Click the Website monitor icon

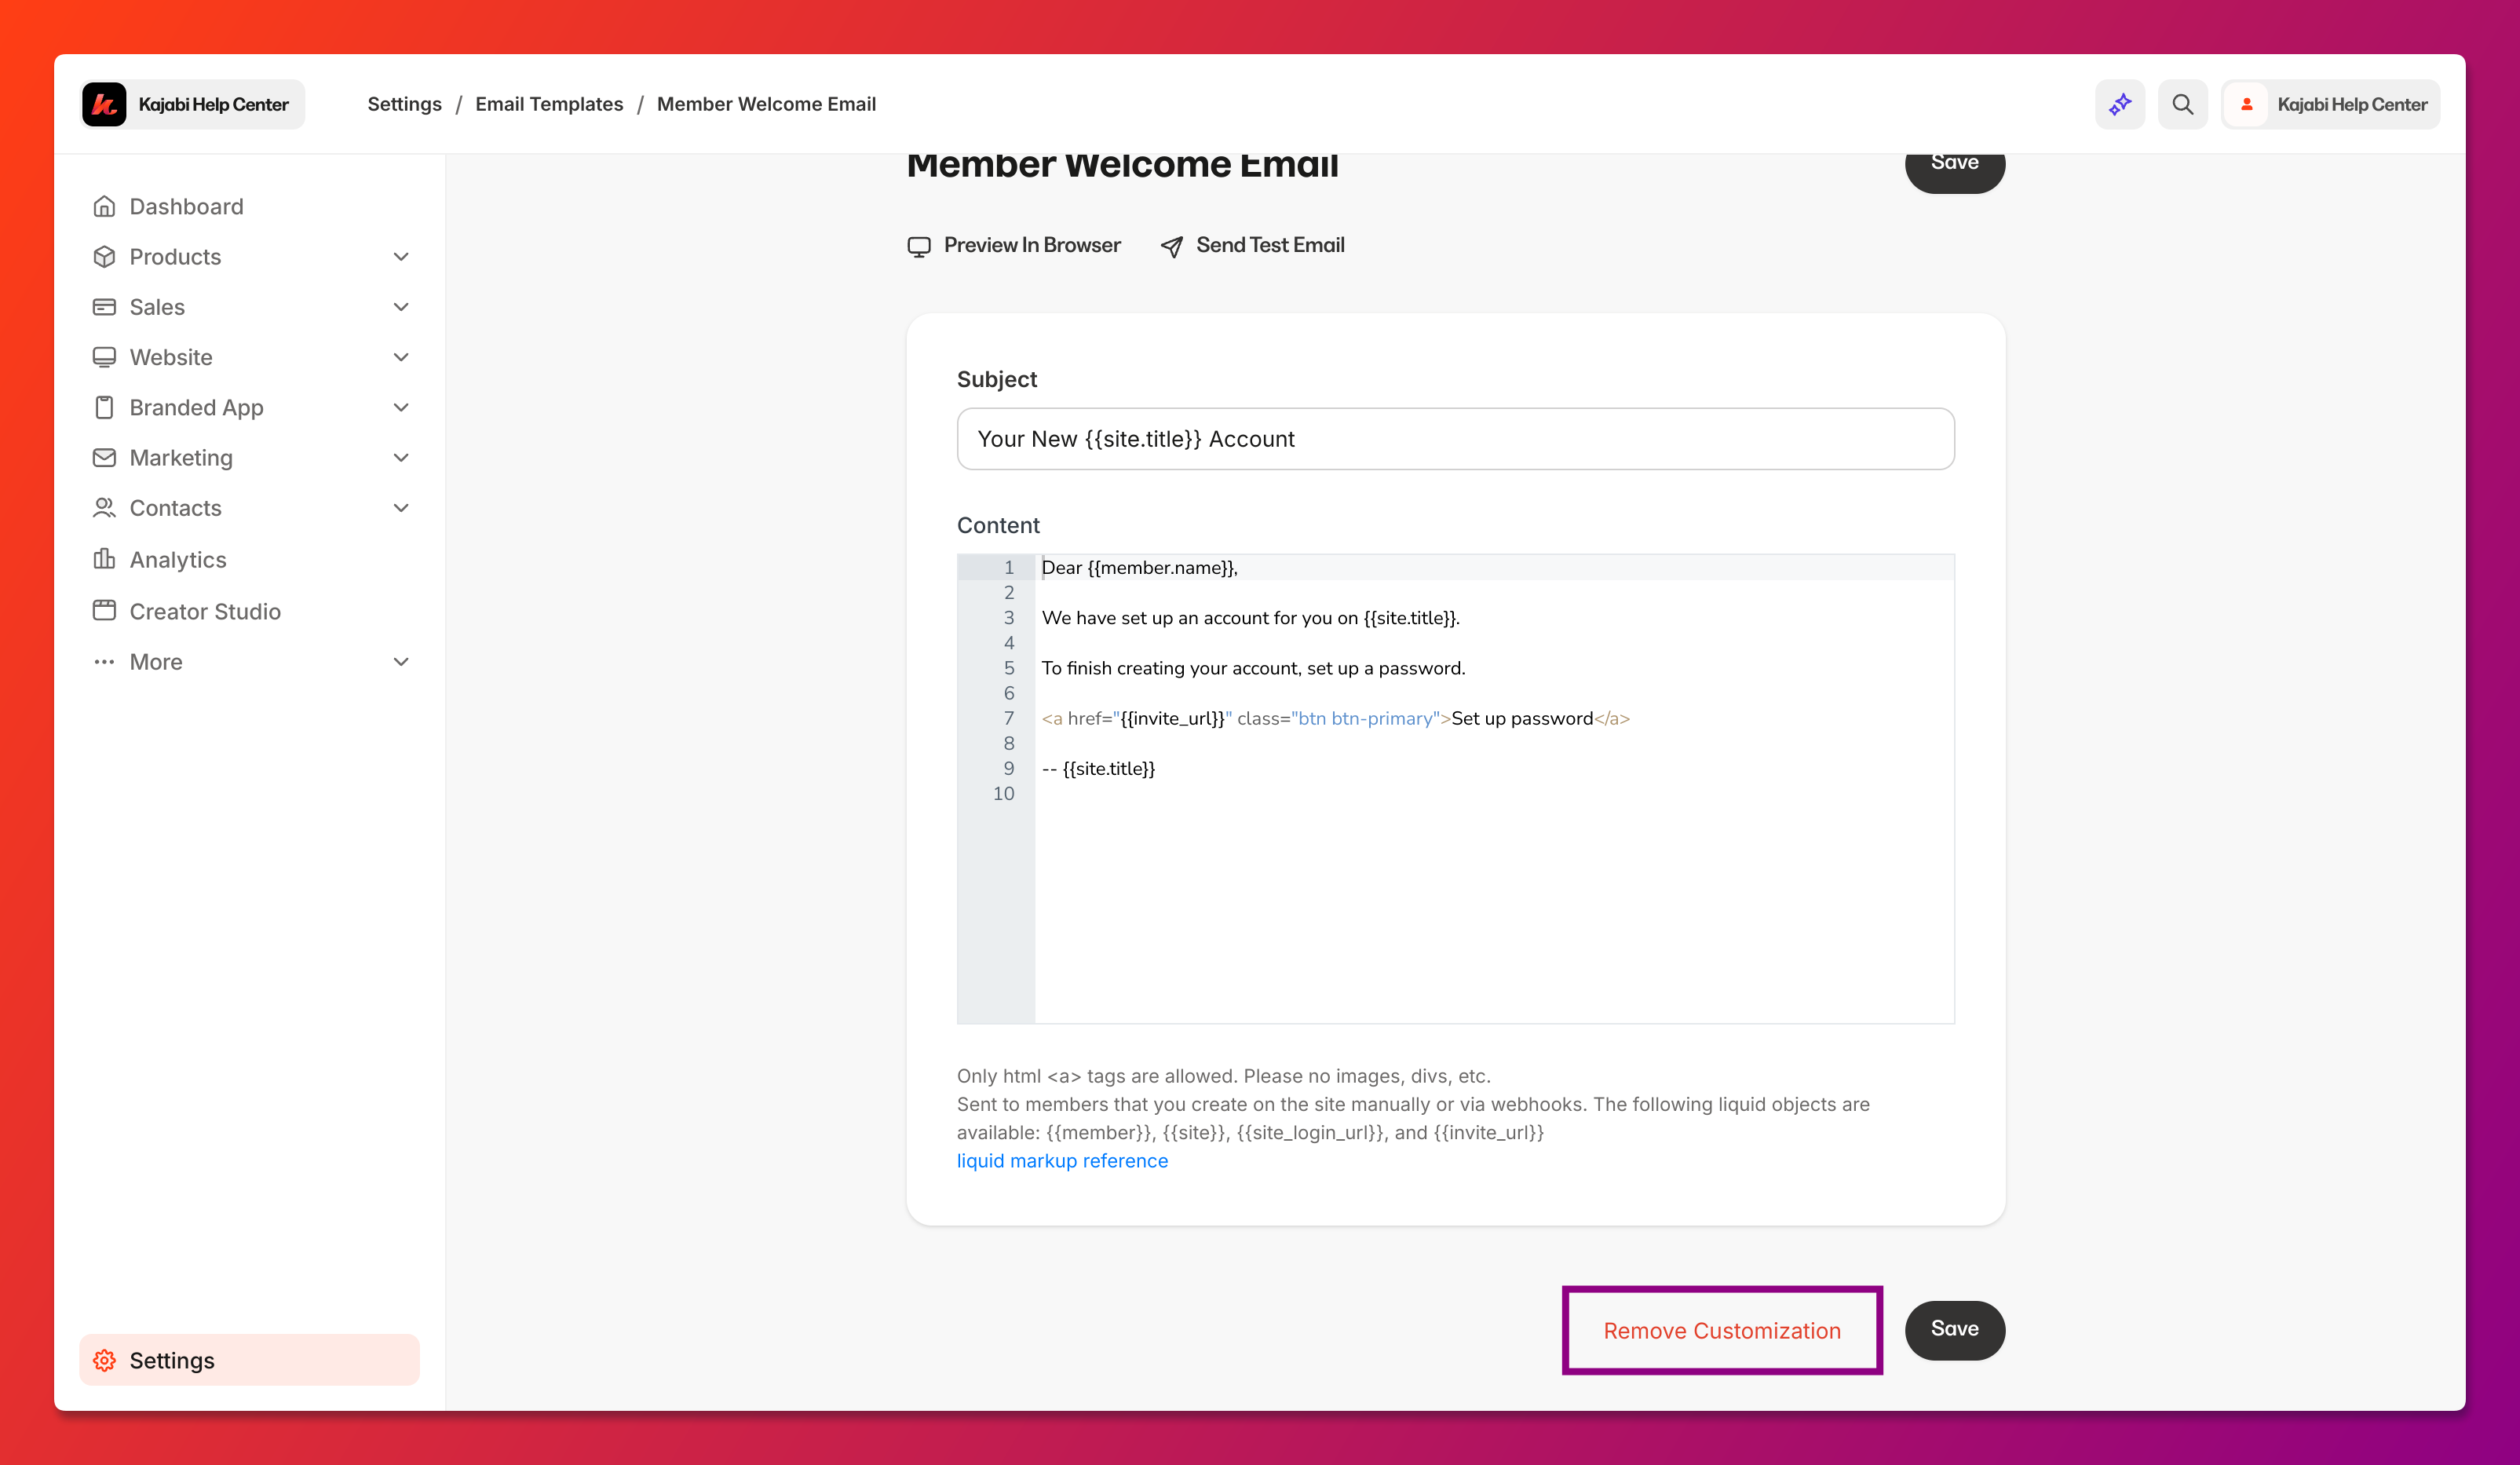pos(104,357)
